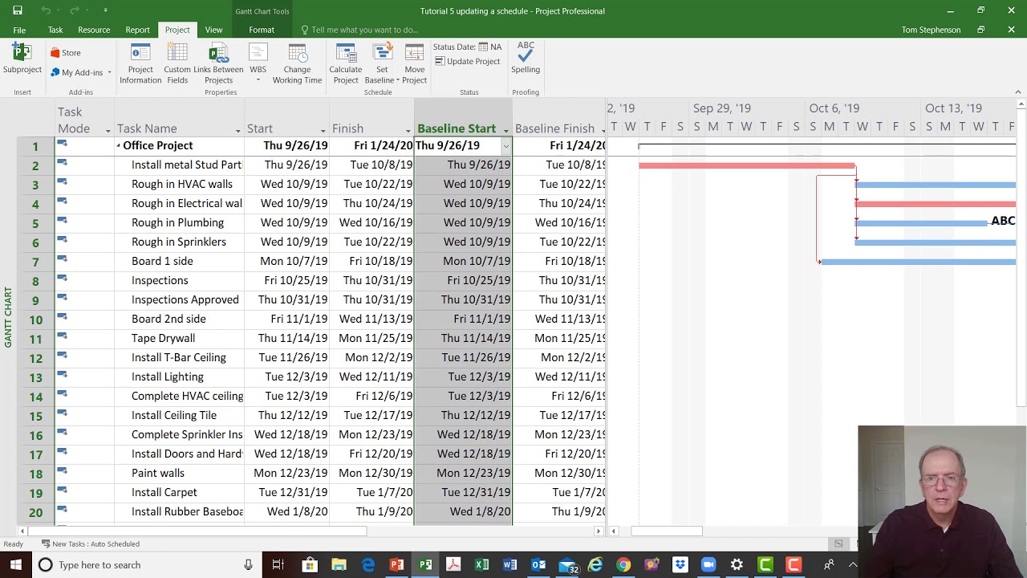
Task: Click Calculate Project
Action: point(346,63)
